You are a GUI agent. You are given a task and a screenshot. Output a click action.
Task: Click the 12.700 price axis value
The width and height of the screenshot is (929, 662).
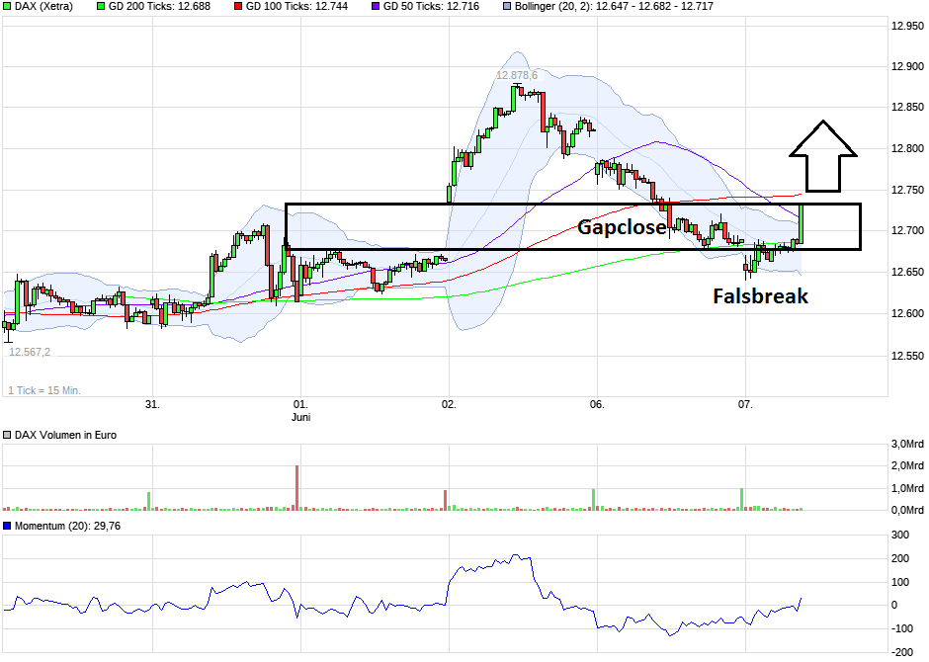[x=907, y=231]
